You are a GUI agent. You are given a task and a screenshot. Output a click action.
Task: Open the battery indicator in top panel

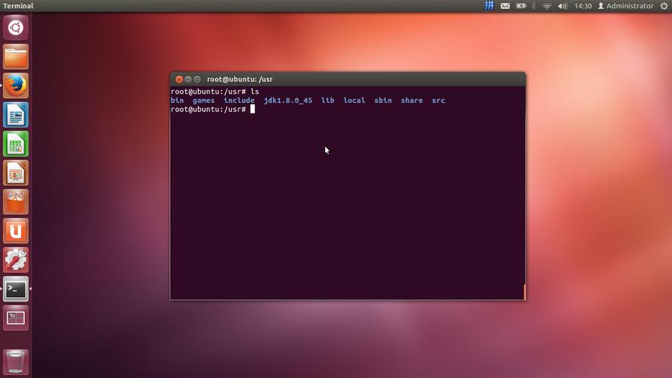coord(521,6)
